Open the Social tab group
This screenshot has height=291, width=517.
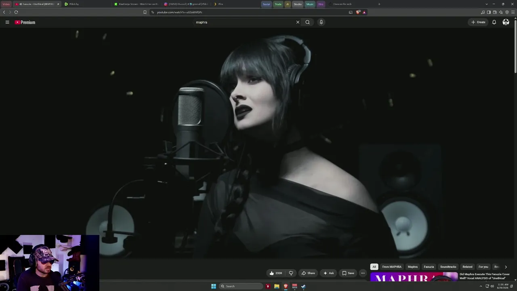(266, 4)
